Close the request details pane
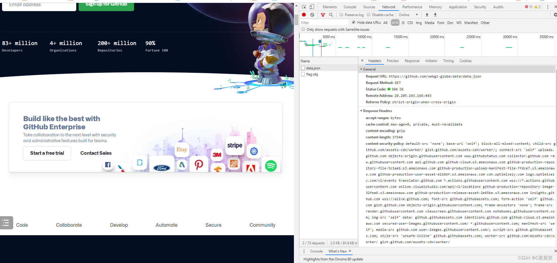This screenshot has height=263, width=557. pos(362,61)
